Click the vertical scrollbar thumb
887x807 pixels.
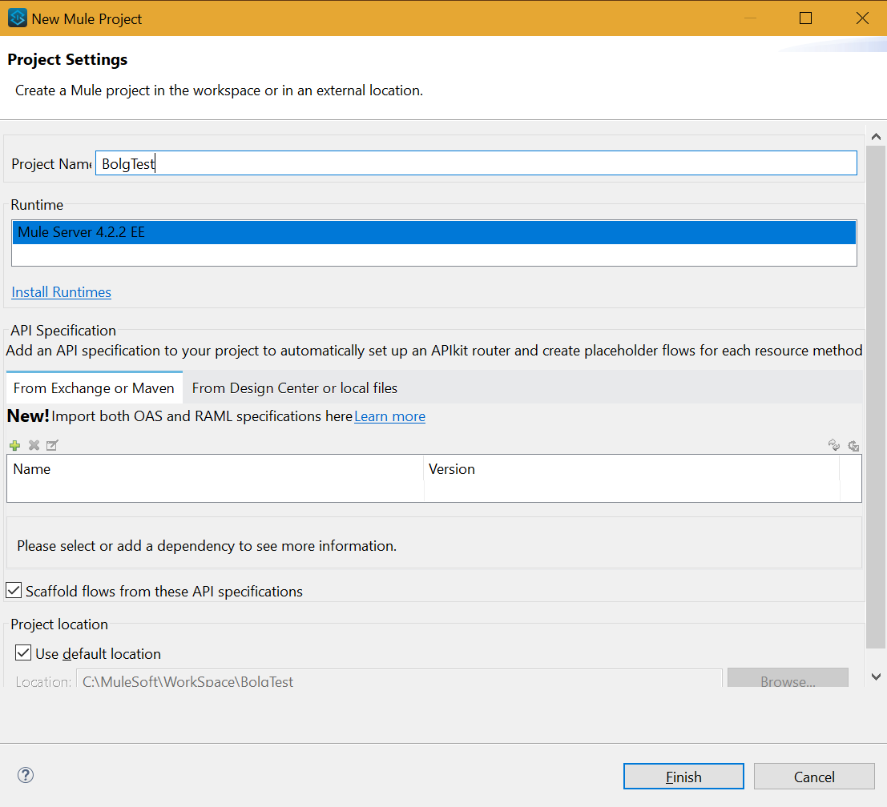(876, 397)
